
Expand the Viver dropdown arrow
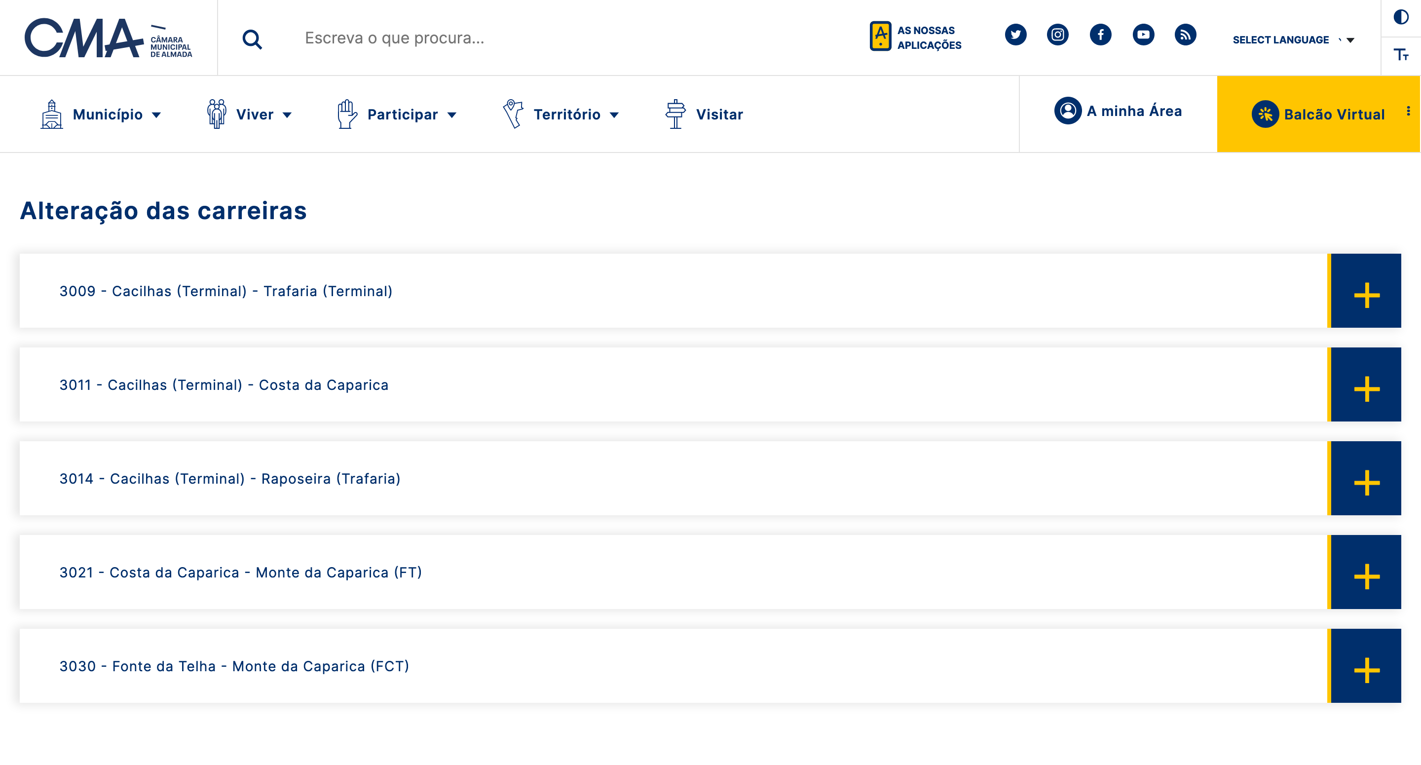pos(287,115)
